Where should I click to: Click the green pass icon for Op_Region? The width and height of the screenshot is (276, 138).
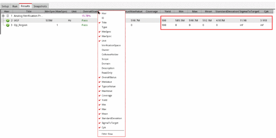8,25
